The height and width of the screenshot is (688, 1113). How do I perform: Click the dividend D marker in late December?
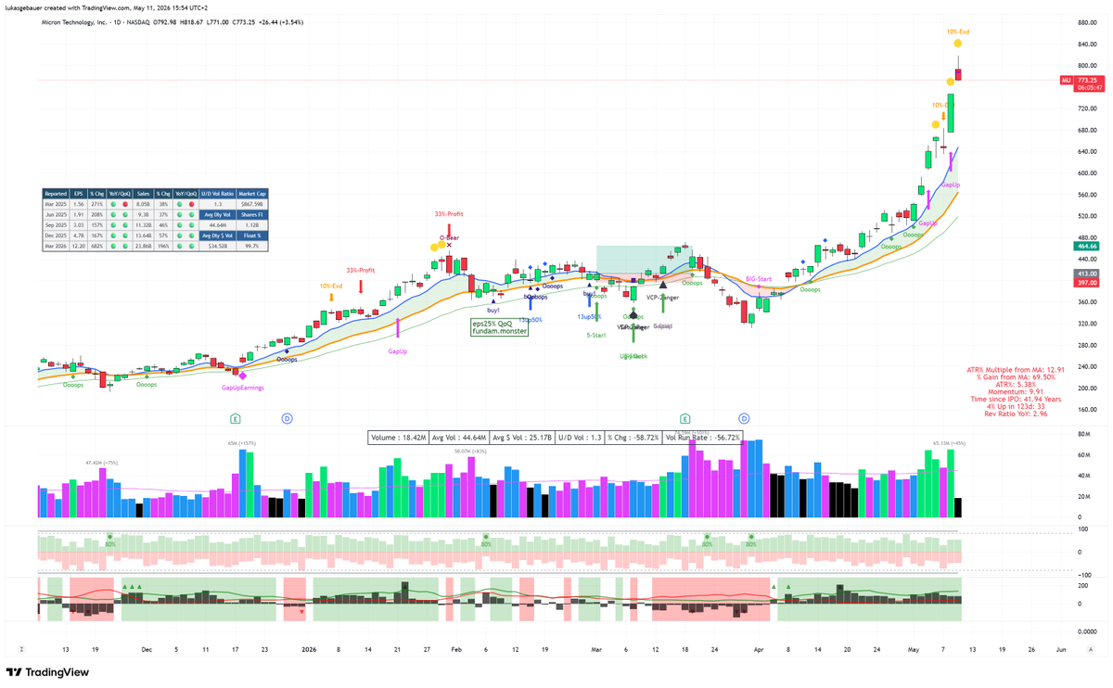(287, 419)
